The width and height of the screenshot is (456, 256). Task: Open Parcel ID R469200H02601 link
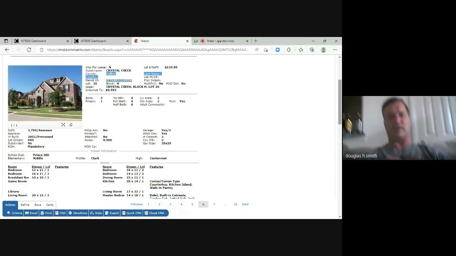click(x=119, y=80)
